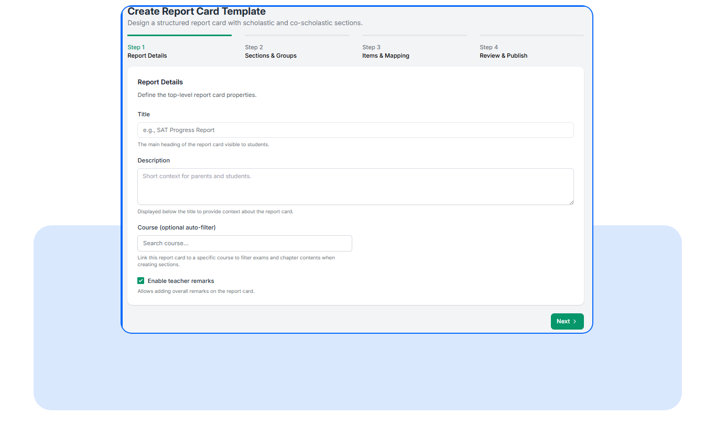Uncheck the Enable teacher remarks checkbox

pyautogui.click(x=140, y=281)
